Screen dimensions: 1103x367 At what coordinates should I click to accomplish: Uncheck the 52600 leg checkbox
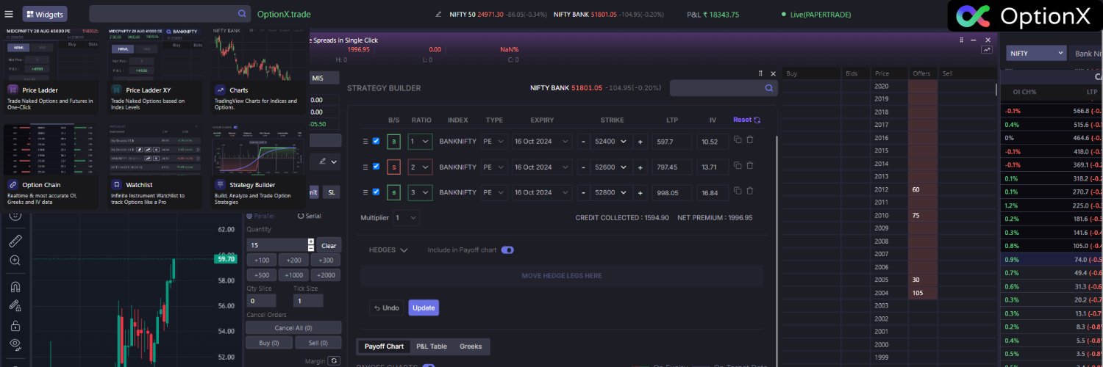tap(376, 167)
